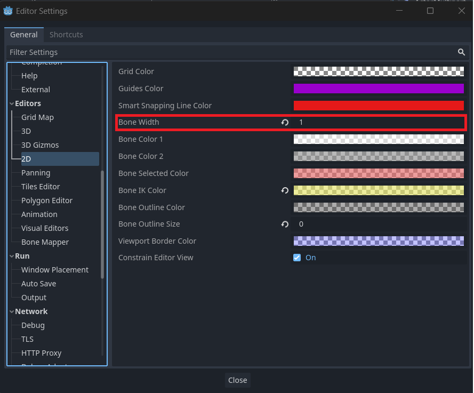474x393 pixels.
Task: Reset Bone Outline Size to default
Action: pos(285,224)
